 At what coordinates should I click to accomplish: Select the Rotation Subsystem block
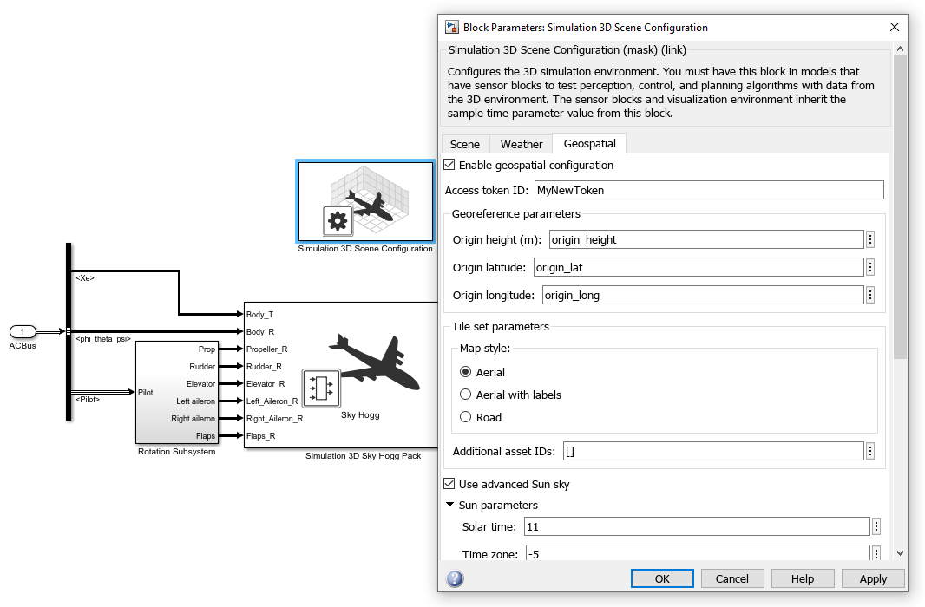[177, 390]
